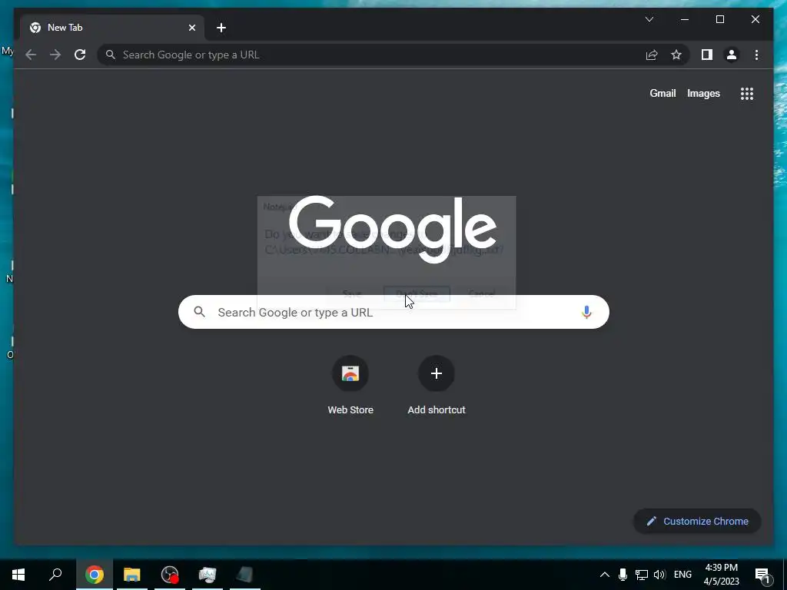Open the Chrome three-dot menu
The image size is (787, 590).
coord(756,55)
